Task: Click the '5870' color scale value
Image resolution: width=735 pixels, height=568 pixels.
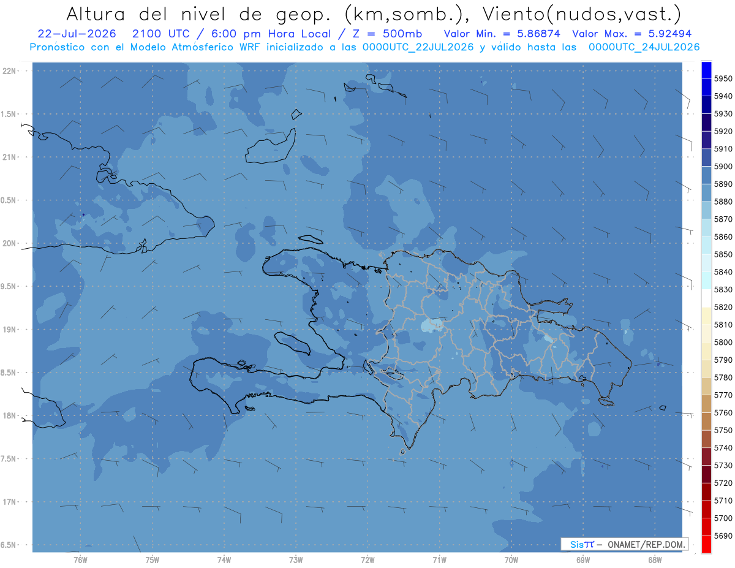Action: [723, 219]
